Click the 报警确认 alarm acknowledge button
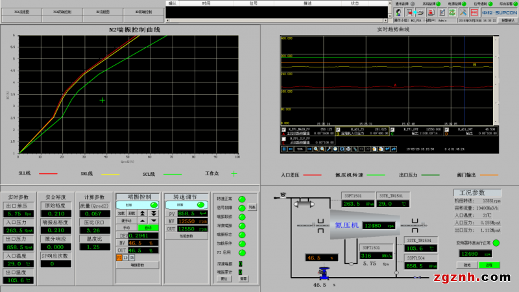 click(507, 21)
